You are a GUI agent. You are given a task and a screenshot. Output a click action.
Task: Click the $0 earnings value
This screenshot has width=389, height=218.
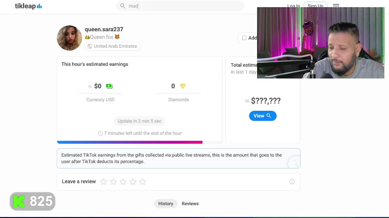pyautogui.click(x=98, y=86)
